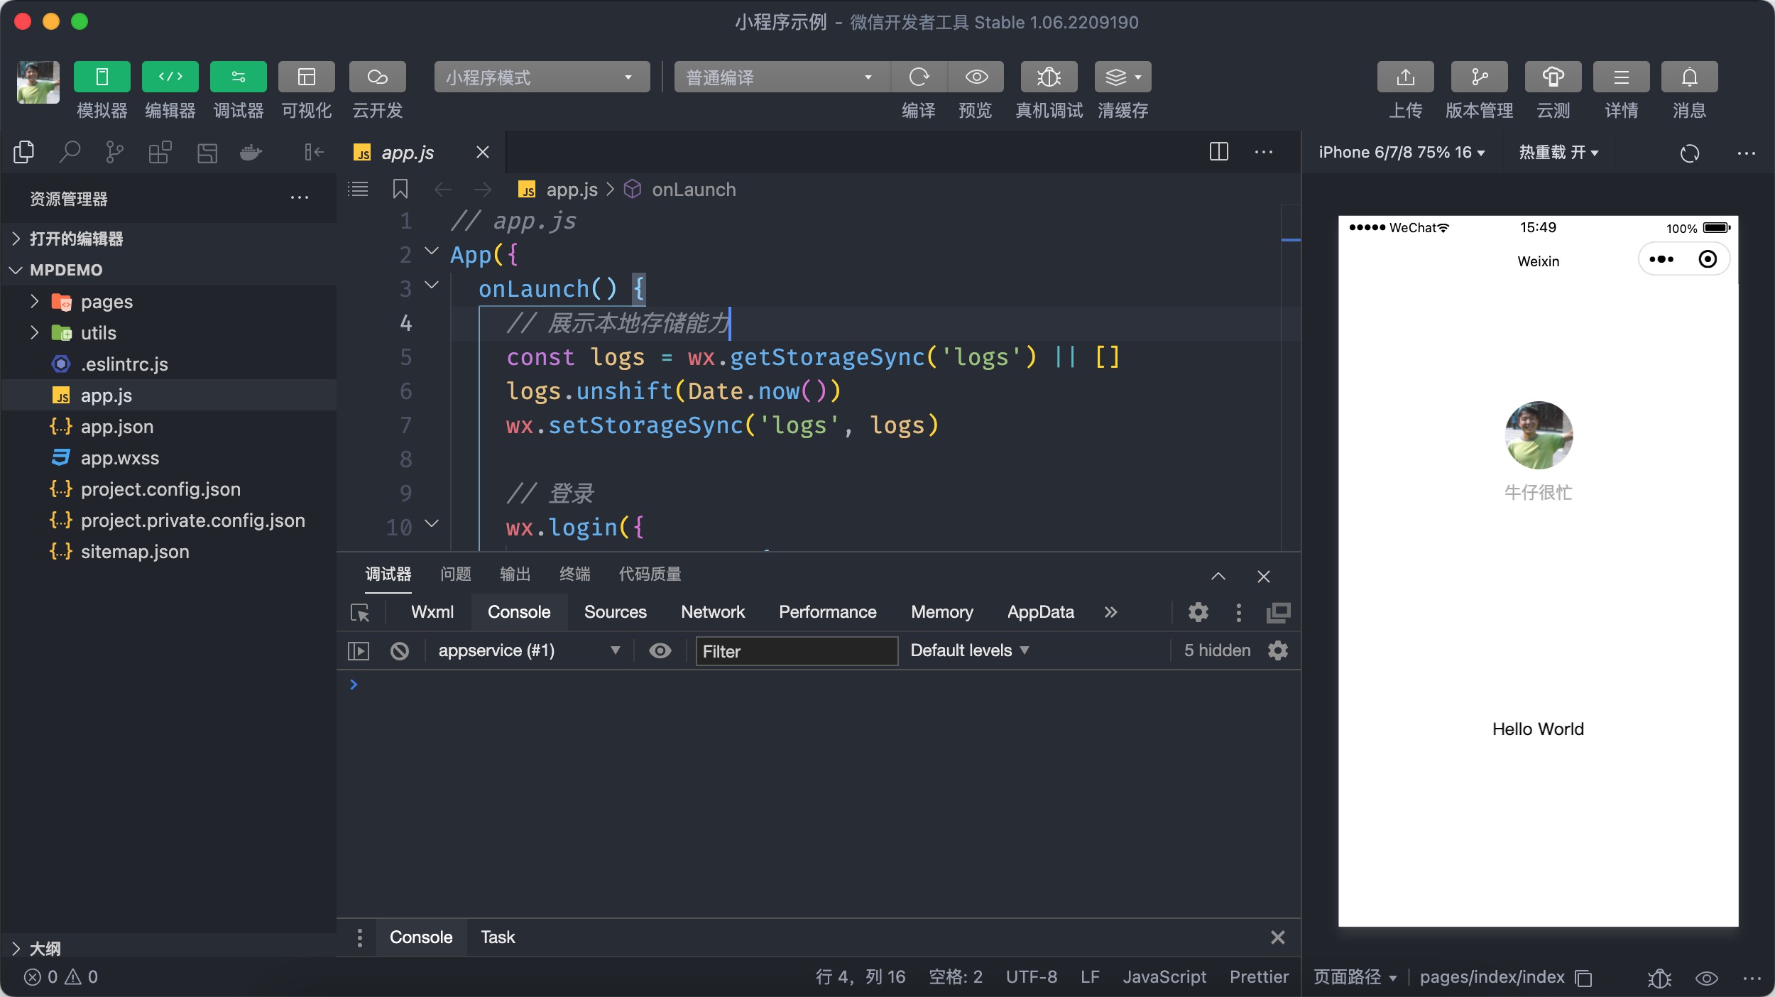Switch to the Network tab

pyautogui.click(x=712, y=612)
